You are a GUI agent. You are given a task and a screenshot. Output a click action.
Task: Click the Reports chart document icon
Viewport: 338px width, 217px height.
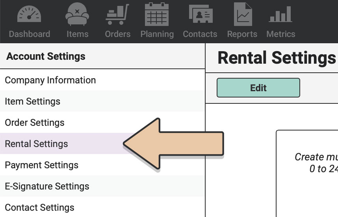point(243,14)
